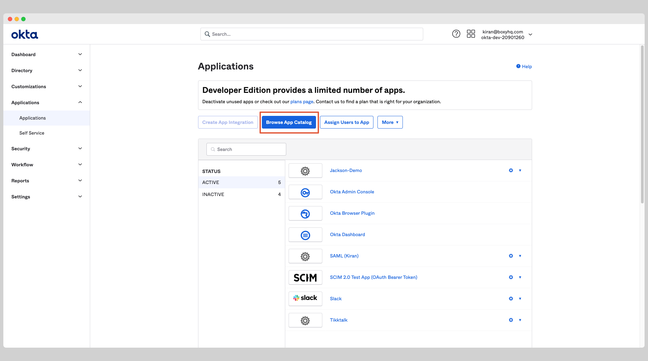Expand the More actions dropdown
The height and width of the screenshot is (361, 648).
click(390, 122)
